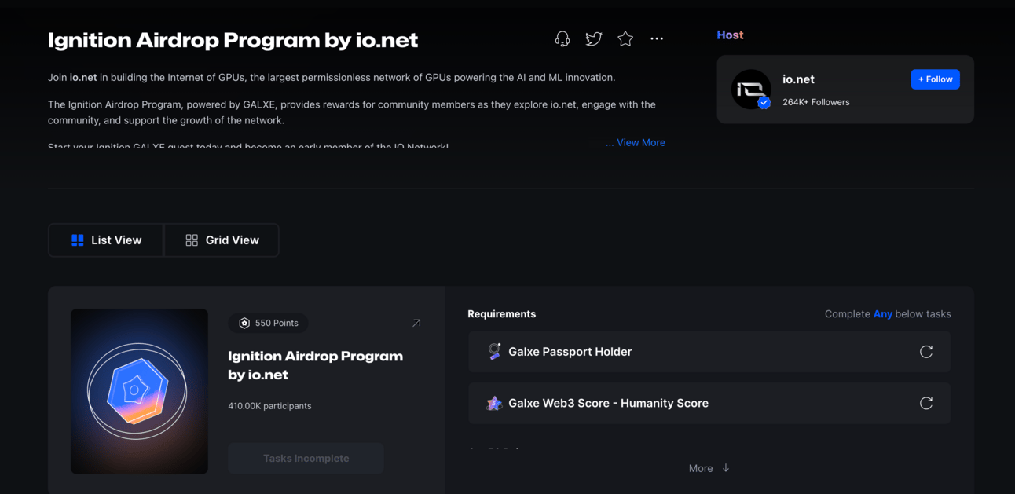Viewport: 1015px width, 494px height.
Task: Click the blue verified badge on io.net avatar
Action: [x=764, y=103]
